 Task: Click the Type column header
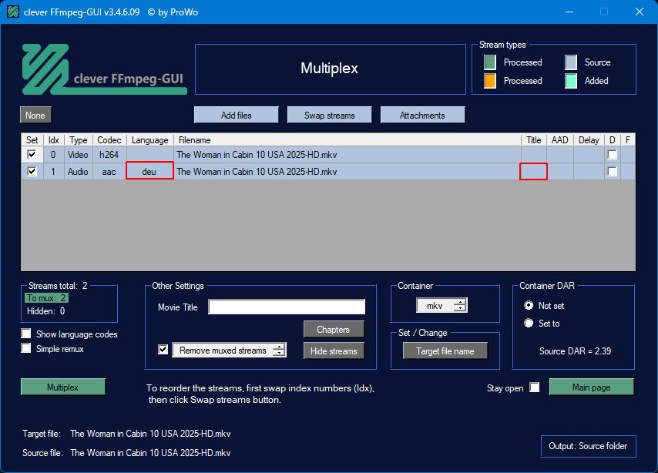pos(79,139)
